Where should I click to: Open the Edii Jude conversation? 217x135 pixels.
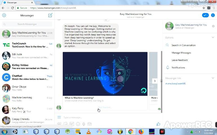[27, 56]
